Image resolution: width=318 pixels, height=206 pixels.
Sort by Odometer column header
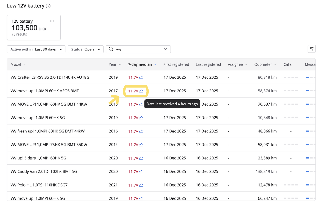coord(265,64)
